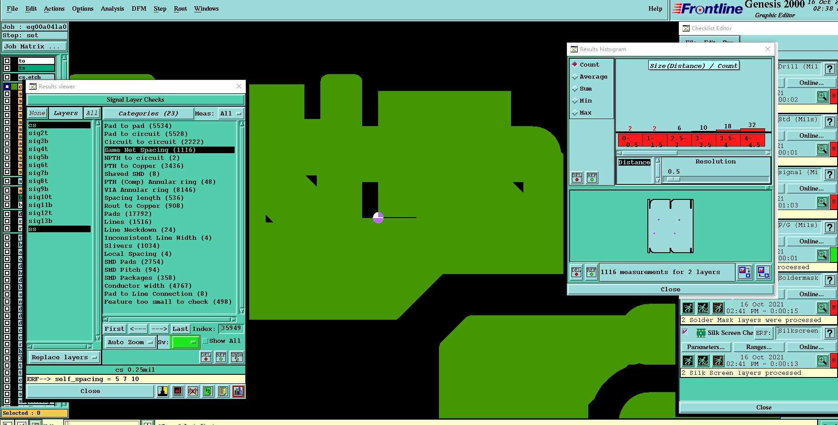The width and height of the screenshot is (838, 425).
Task: Open the File menu
Action: coord(12,8)
